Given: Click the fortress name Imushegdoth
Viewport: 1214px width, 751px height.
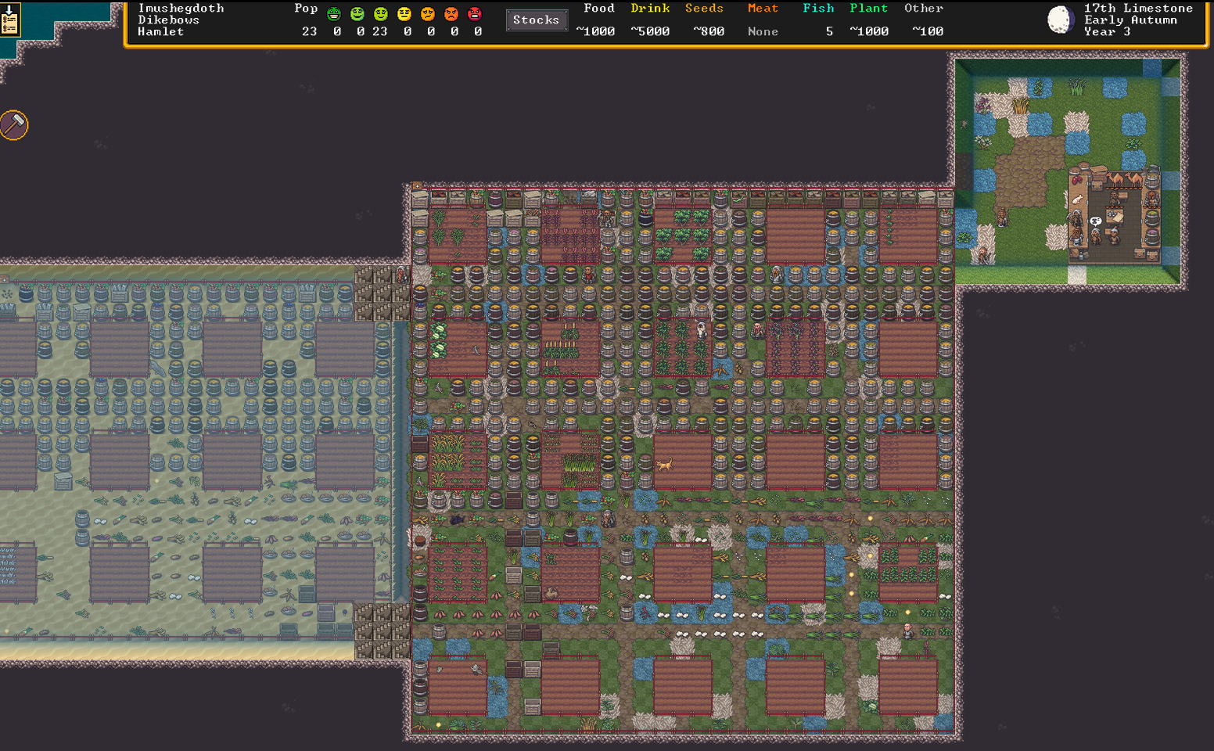Looking at the screenshot, I should 181,9.
